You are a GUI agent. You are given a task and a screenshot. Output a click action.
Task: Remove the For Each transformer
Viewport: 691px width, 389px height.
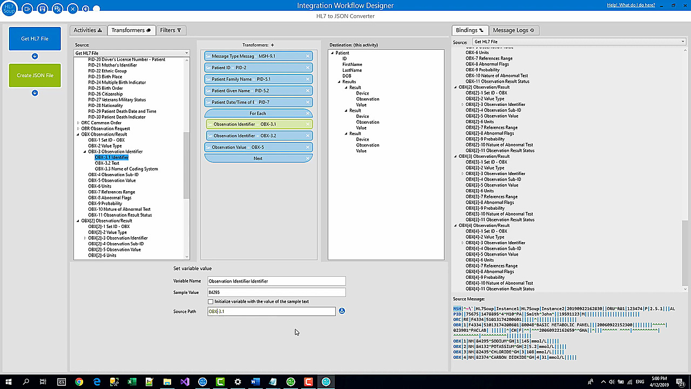308,113
